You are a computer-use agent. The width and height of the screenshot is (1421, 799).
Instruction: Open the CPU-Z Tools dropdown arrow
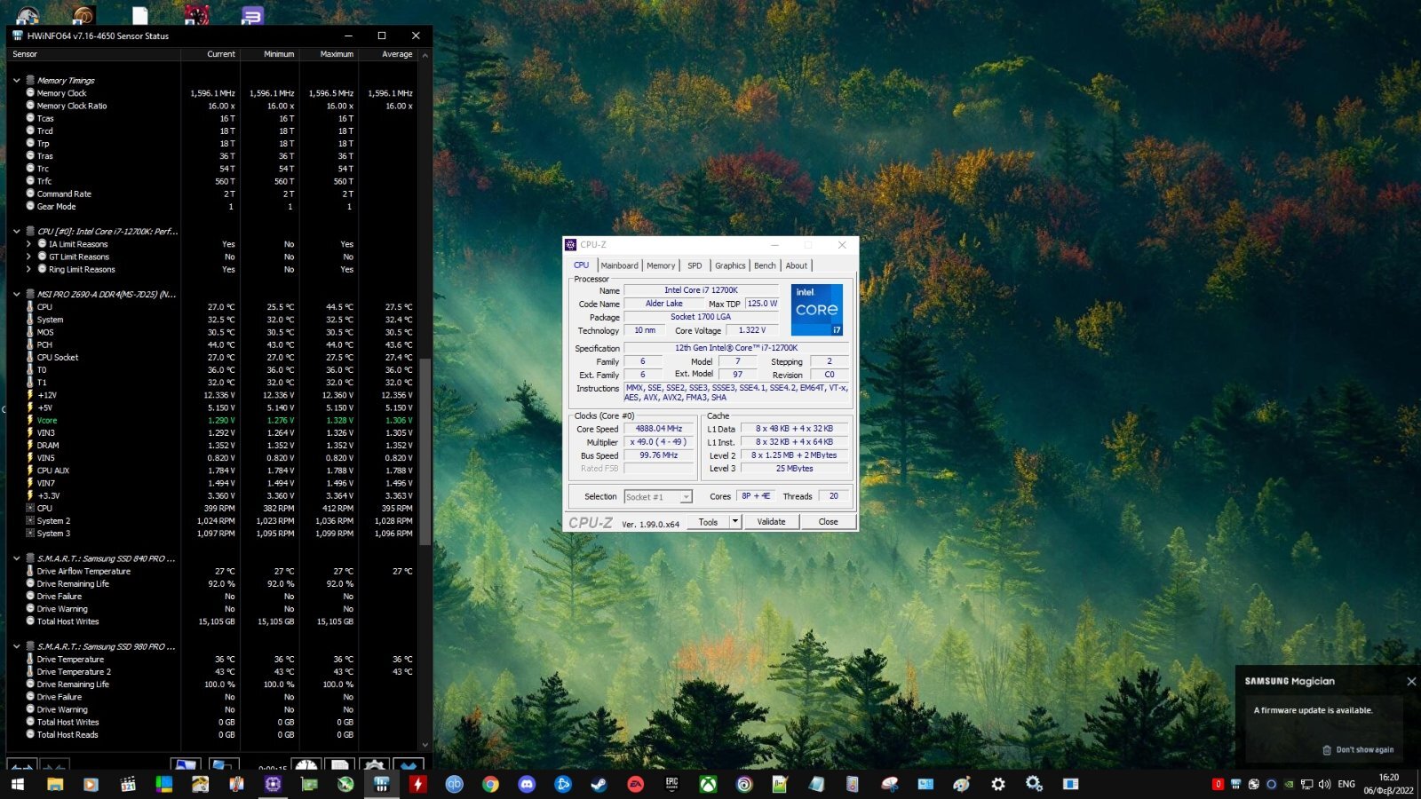pyautogui.click(x=735, y=522)
